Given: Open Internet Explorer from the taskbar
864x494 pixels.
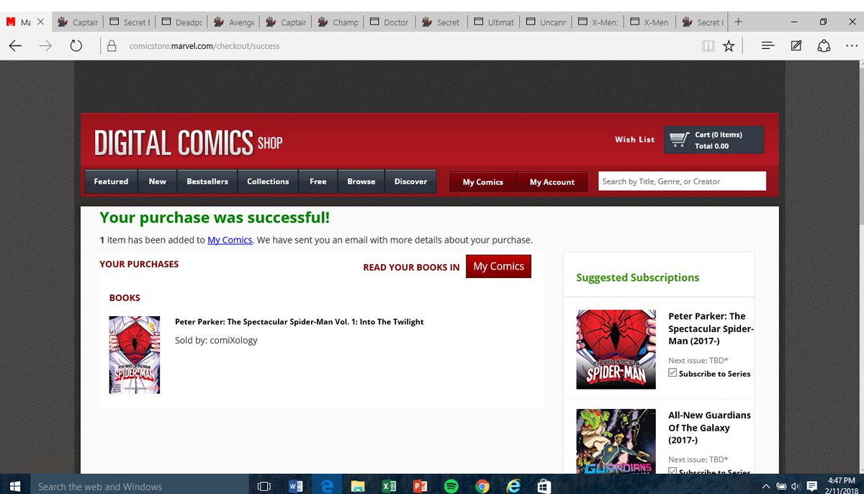Looking at the screenshot, I should [513, 486].
